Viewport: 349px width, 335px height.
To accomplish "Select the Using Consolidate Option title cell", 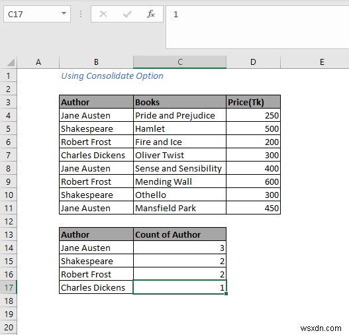I will pyautogui.click(x=112, y=76).
